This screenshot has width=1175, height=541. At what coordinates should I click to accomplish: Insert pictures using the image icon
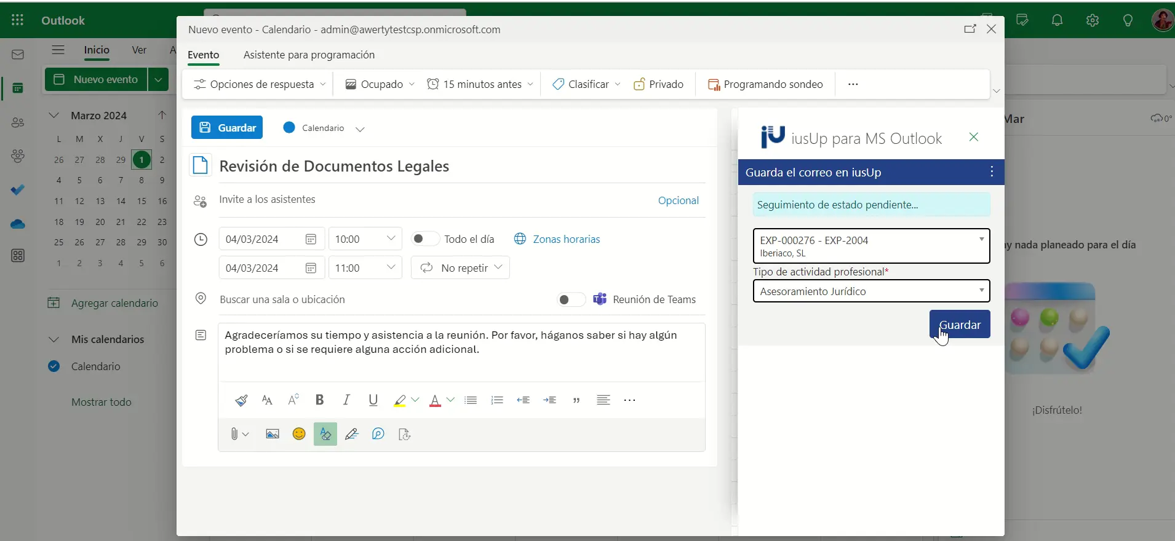[x=273, y=435]
